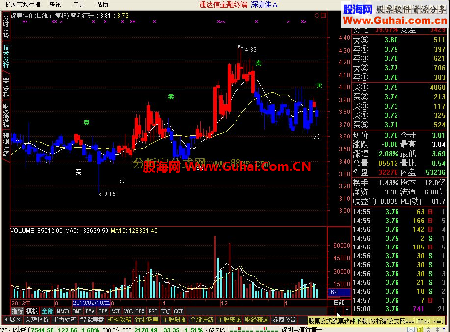
Task: Click the 日线 period label
Action: tap(339, 303)
